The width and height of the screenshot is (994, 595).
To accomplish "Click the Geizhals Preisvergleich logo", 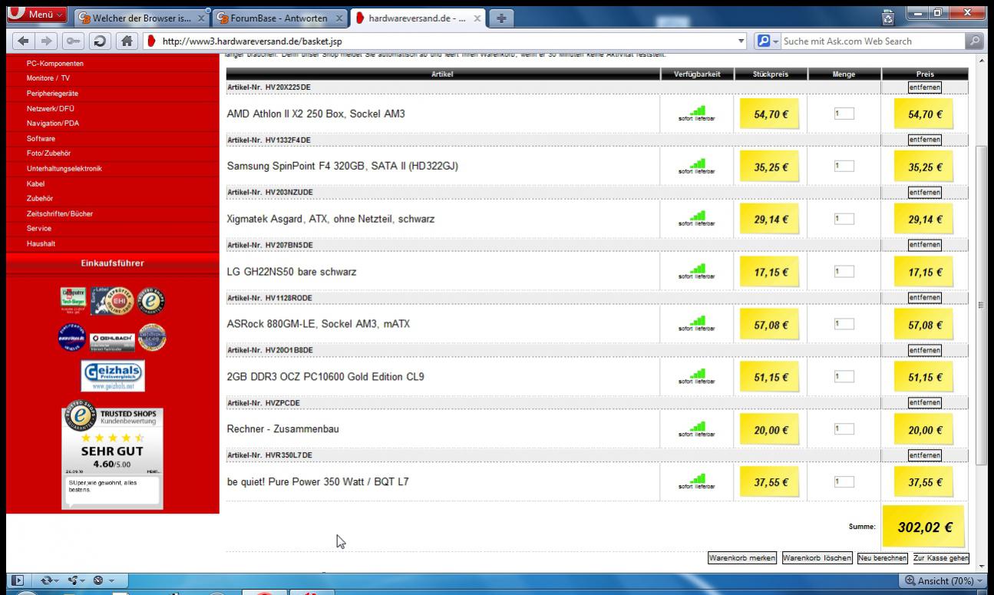I will click(x=113, y=376).
